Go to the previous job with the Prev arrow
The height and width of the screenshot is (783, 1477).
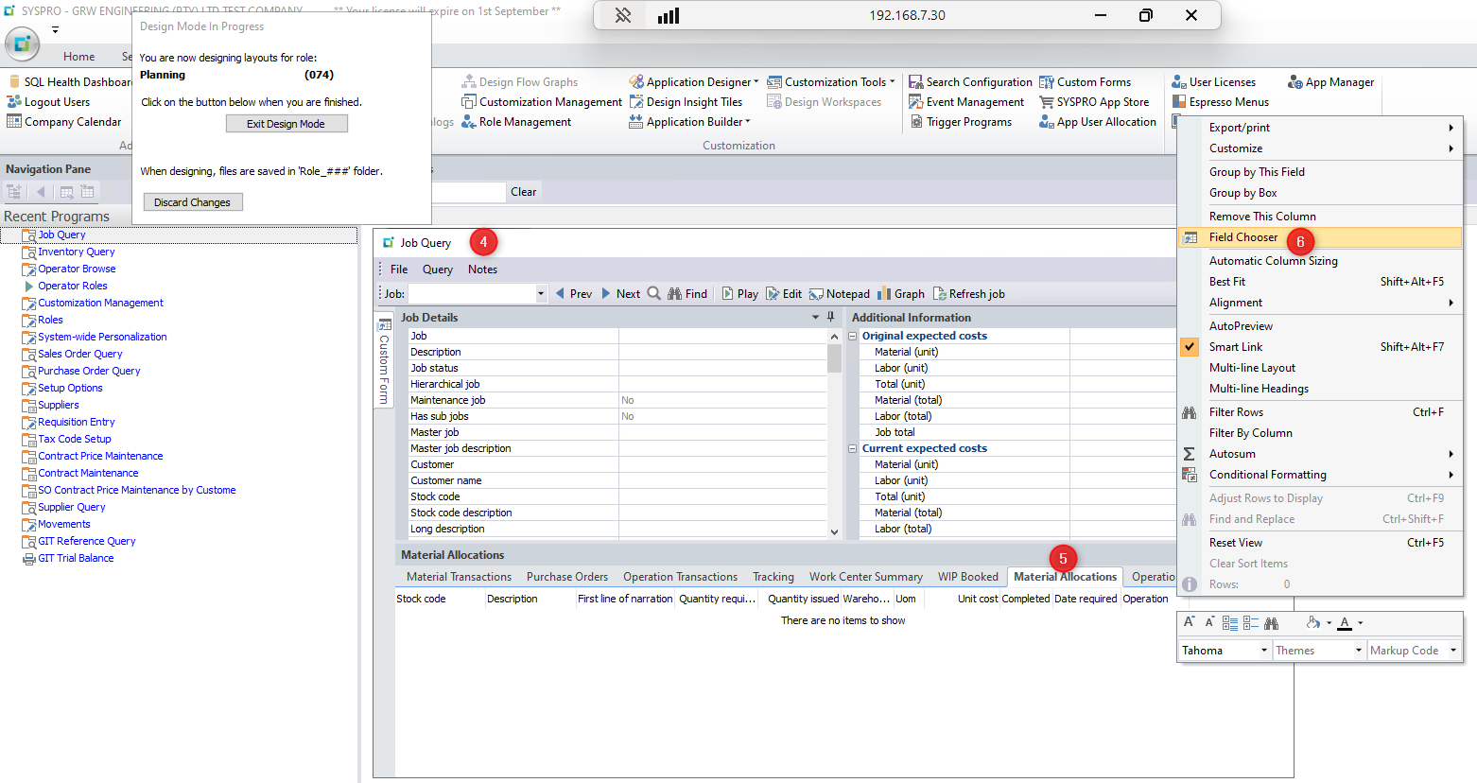[560, 294]
